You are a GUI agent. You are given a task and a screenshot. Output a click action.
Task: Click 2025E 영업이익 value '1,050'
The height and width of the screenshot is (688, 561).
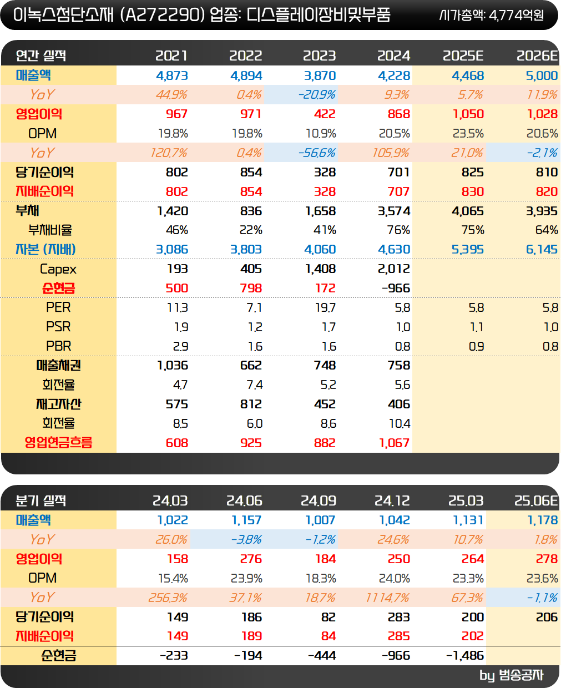pos(468,114)
